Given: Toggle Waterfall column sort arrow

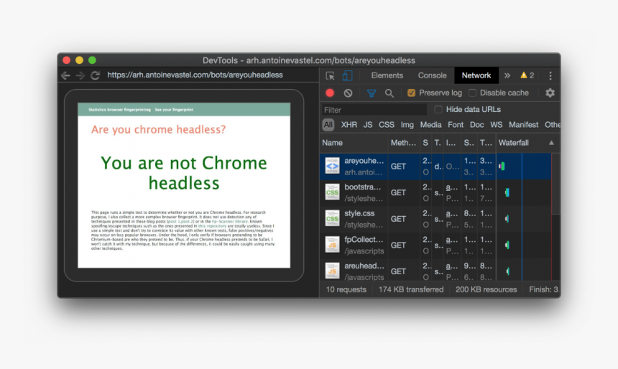Looking at the screenshot, I should coord(551,143).
